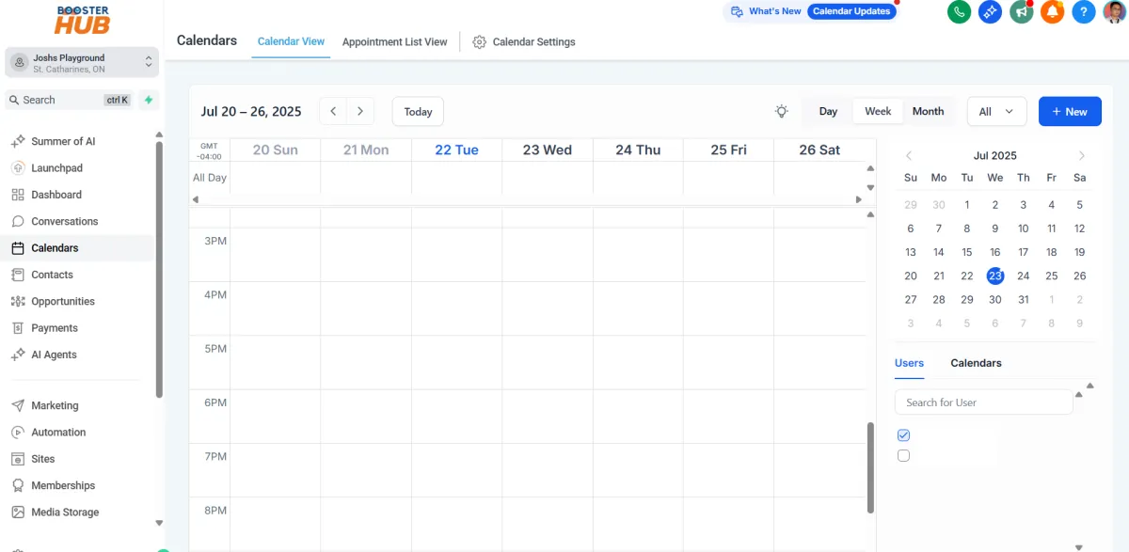
Task: Click Calendar Updates badge
Action: [x=851, y=11]
